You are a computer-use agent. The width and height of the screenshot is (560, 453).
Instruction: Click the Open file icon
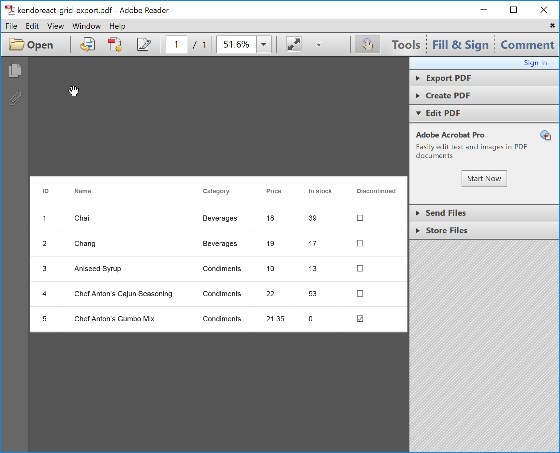click(x=17, y=44)
